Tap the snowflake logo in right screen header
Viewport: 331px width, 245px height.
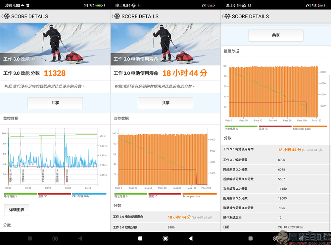point(227,16)
